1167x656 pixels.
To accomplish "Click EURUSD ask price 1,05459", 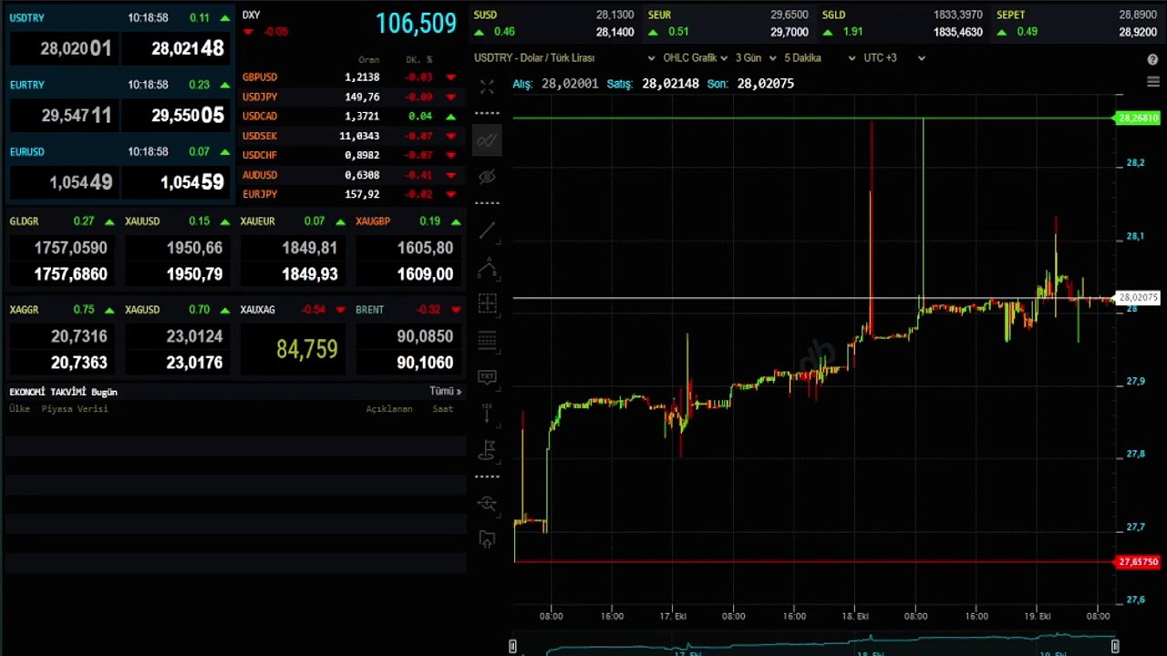I will [x=174, y=182].
